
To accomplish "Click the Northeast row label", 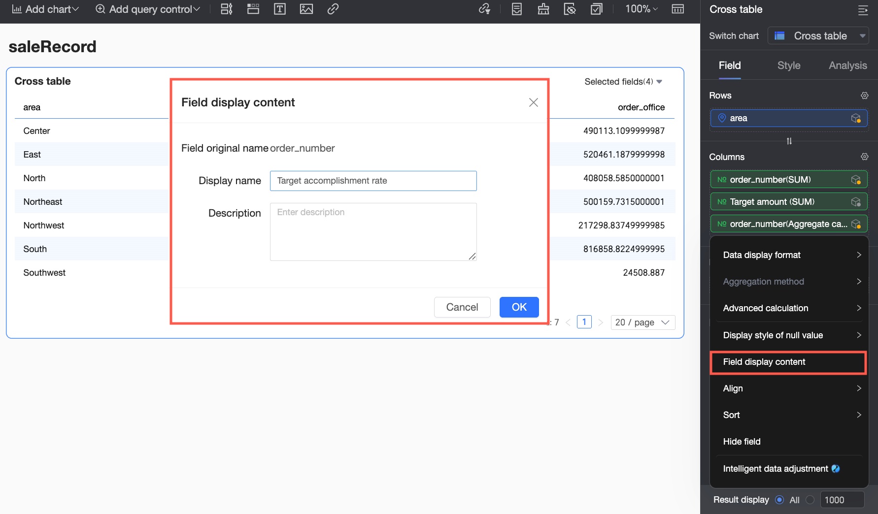I will [43, 202].
